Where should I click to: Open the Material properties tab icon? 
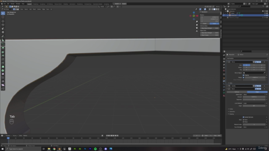pos(224,96)
